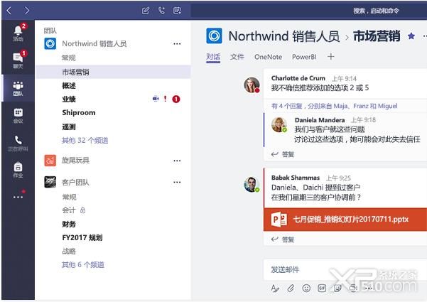Start a new chat with compose icon

coord(146,11)
